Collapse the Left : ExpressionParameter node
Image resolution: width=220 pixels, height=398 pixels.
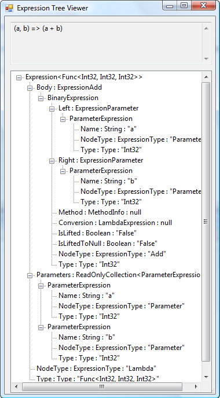[52, 109]
